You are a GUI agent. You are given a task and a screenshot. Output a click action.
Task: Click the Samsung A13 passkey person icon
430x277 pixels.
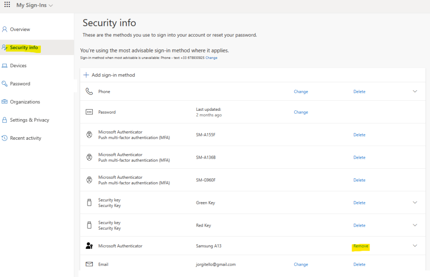click(89, 246)
